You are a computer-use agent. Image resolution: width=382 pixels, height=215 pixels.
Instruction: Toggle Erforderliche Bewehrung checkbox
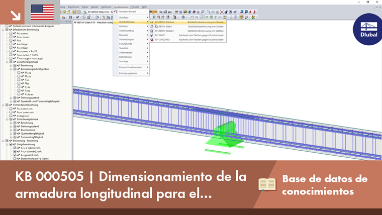7,30
